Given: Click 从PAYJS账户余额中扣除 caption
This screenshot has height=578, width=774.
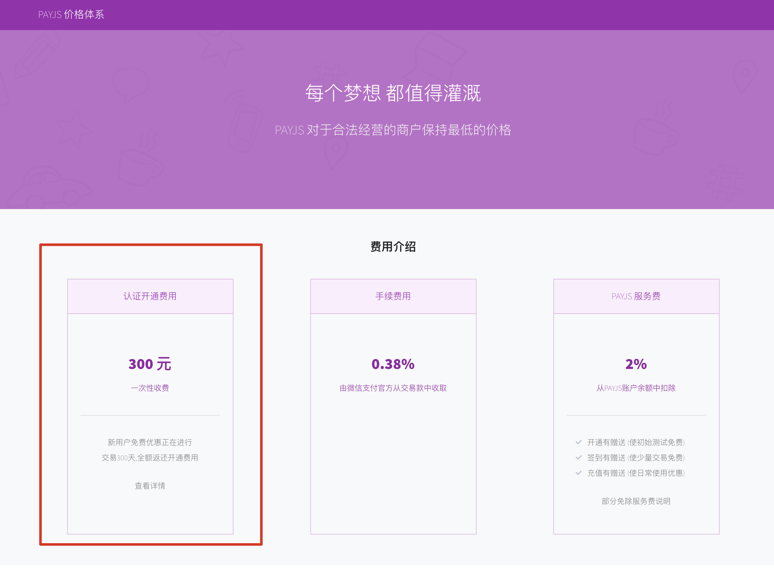Looking at the screenshot, I should coord(636,388).
